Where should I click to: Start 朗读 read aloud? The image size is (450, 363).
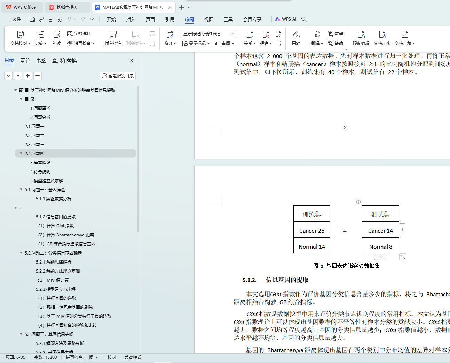[x=57, y=38]
